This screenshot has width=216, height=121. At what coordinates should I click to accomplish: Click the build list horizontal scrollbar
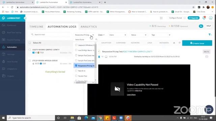click(81, 82)
